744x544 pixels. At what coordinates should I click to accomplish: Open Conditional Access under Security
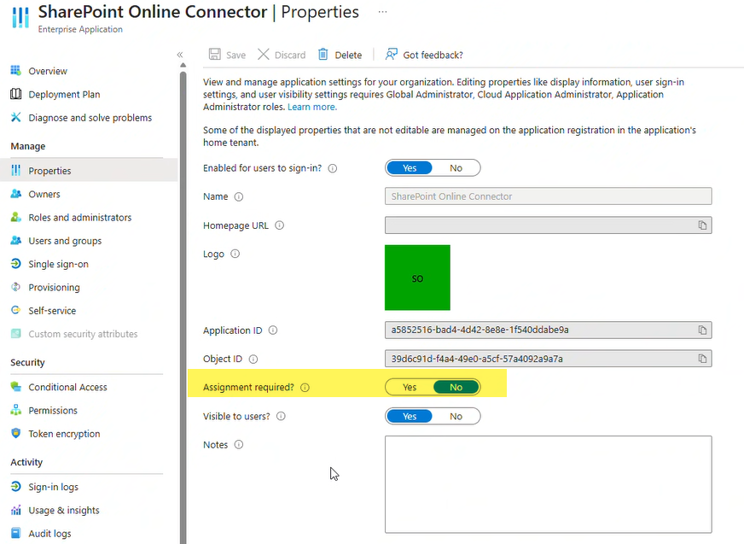point(67,387)
